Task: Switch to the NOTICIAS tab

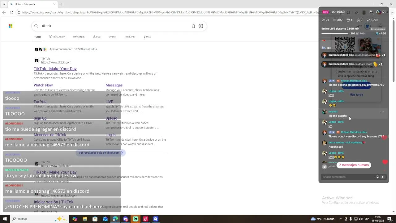Action: pyautogui.click(x=130, y=37)
